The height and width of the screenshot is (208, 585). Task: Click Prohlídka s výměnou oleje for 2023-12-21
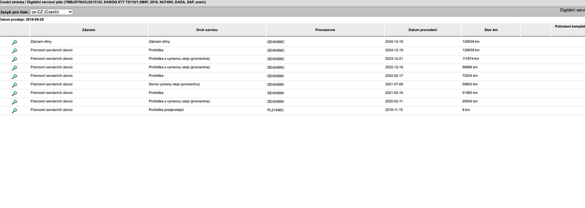coord(179,59)
